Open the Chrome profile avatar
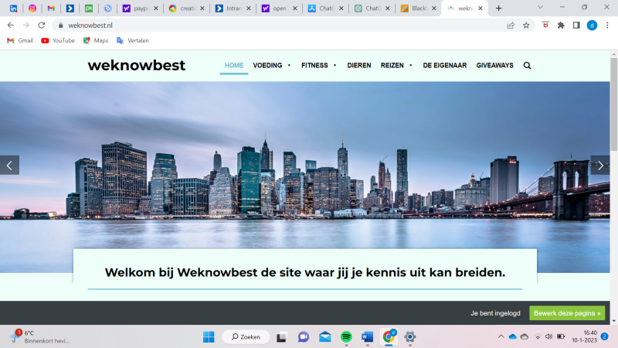This screenshot has width=618, height=348. (x=592, y=26)
